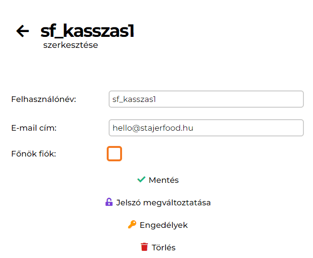The height and width of the screenshot is (258, 313).
Task: Open Jelszó megváltoztatása password change
Action: [163, 202]
